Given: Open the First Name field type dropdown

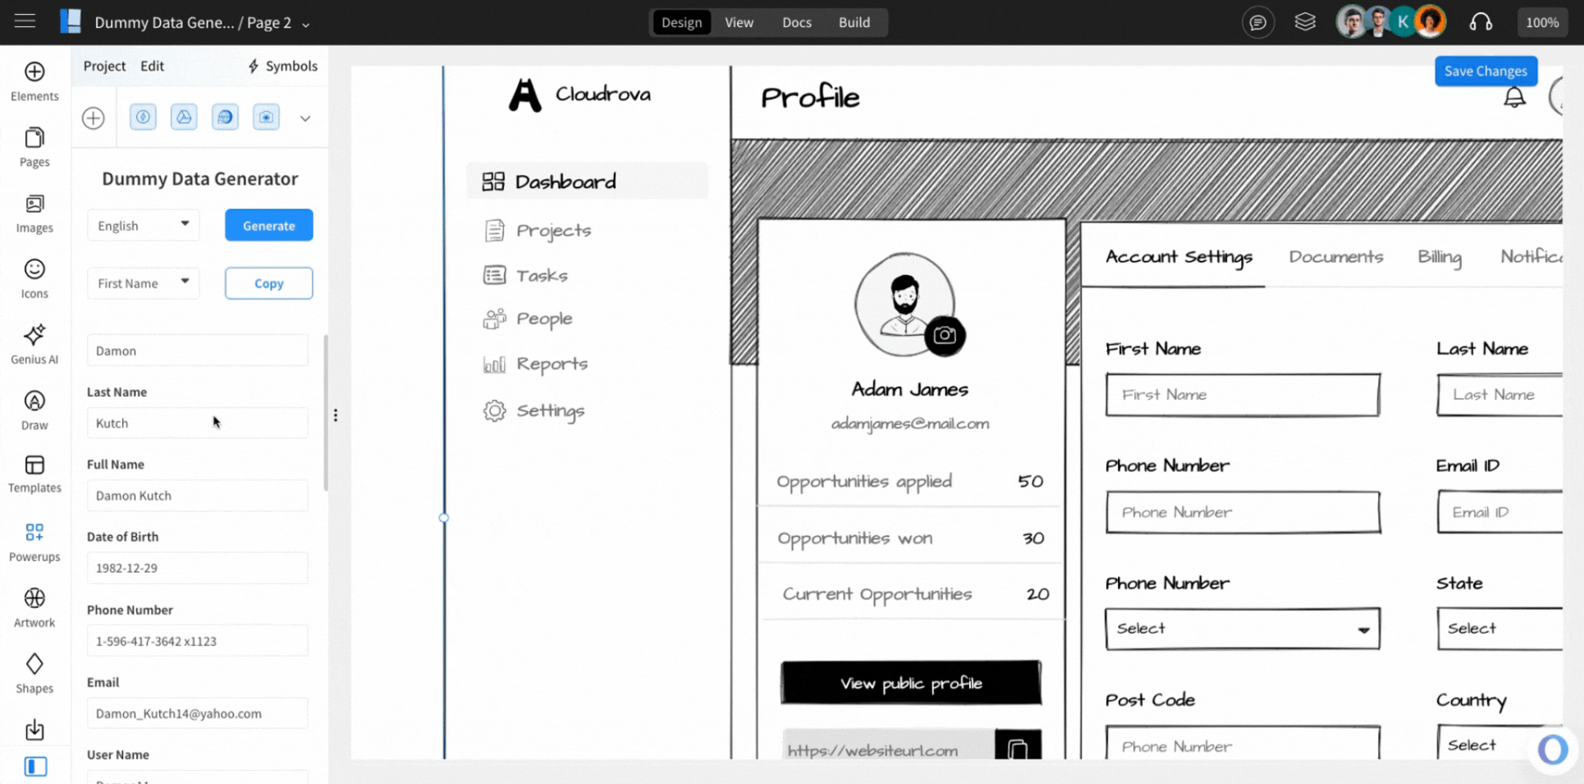Looking at the screenshot, I should click(x=143, y=283).
